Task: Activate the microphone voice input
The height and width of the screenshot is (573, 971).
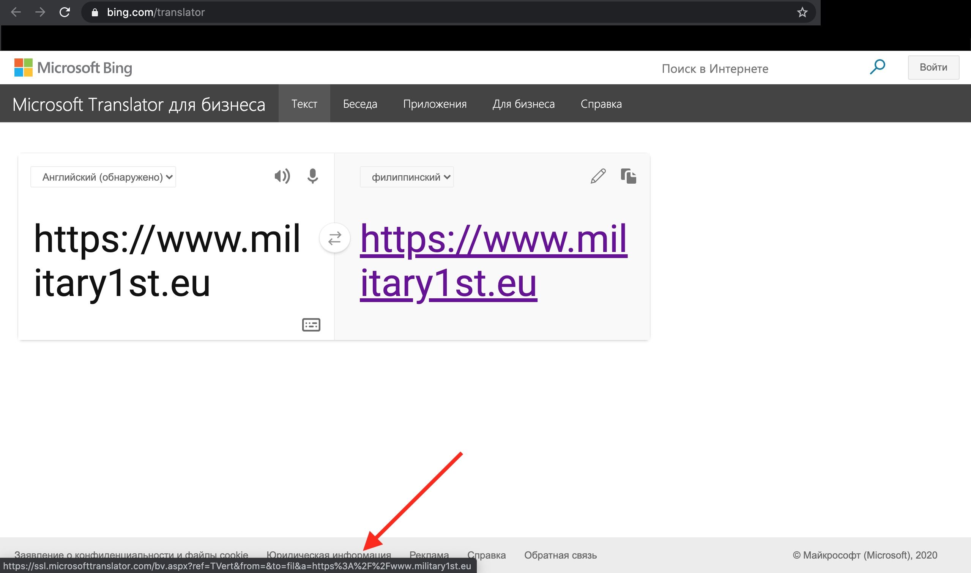Action: [x=312, y=176]
